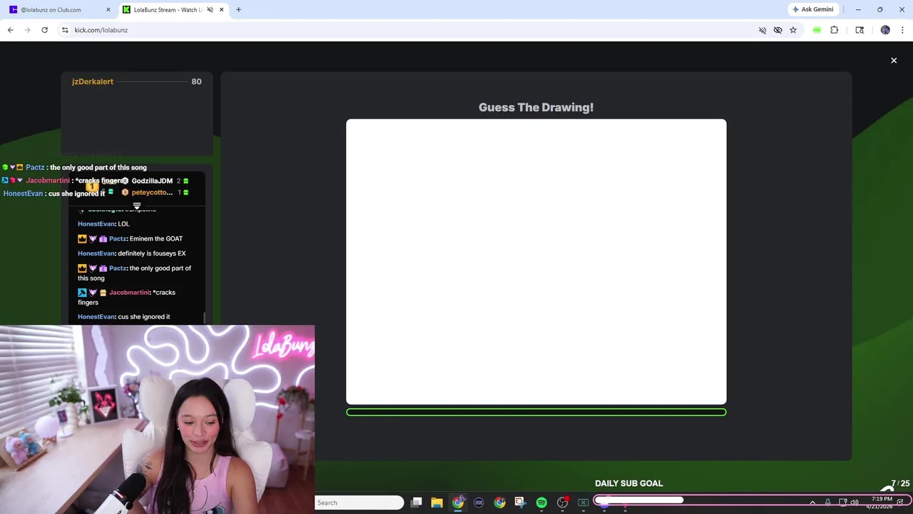
Task: Click the score 80 next to jzDerkalert
Action: click(196, 81)
